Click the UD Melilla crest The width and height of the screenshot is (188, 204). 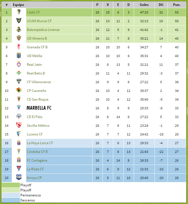coord(19,56)
